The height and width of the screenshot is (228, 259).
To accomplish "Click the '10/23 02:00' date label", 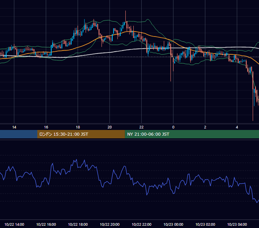I will (205, 224).
